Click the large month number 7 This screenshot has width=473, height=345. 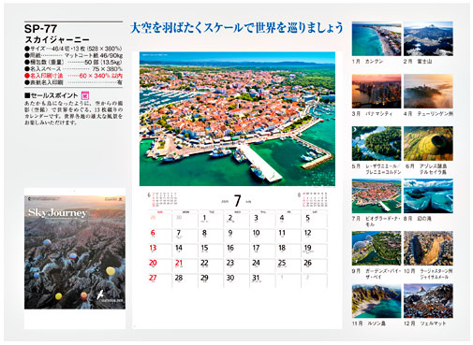(238, 201)
